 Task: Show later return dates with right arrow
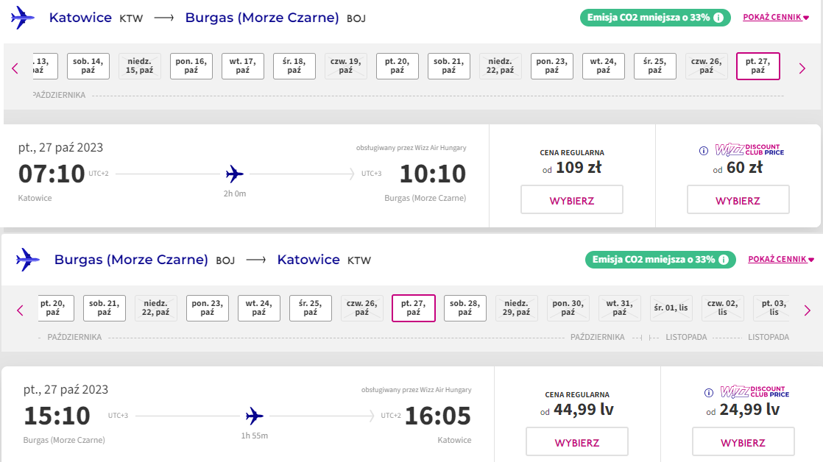(808, 310)
